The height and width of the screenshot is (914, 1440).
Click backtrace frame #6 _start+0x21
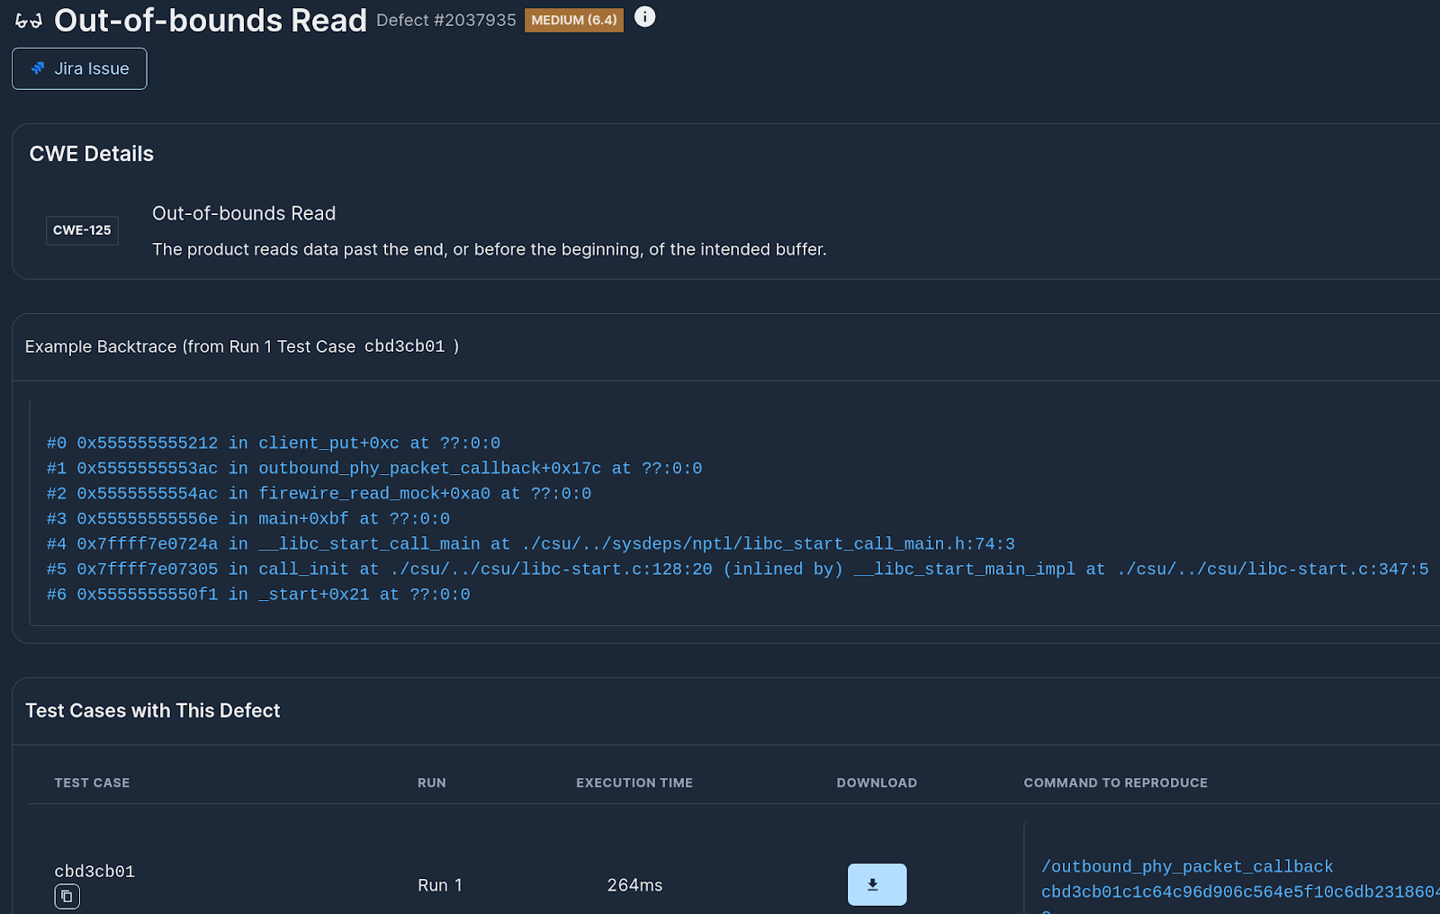coord(258,594)
